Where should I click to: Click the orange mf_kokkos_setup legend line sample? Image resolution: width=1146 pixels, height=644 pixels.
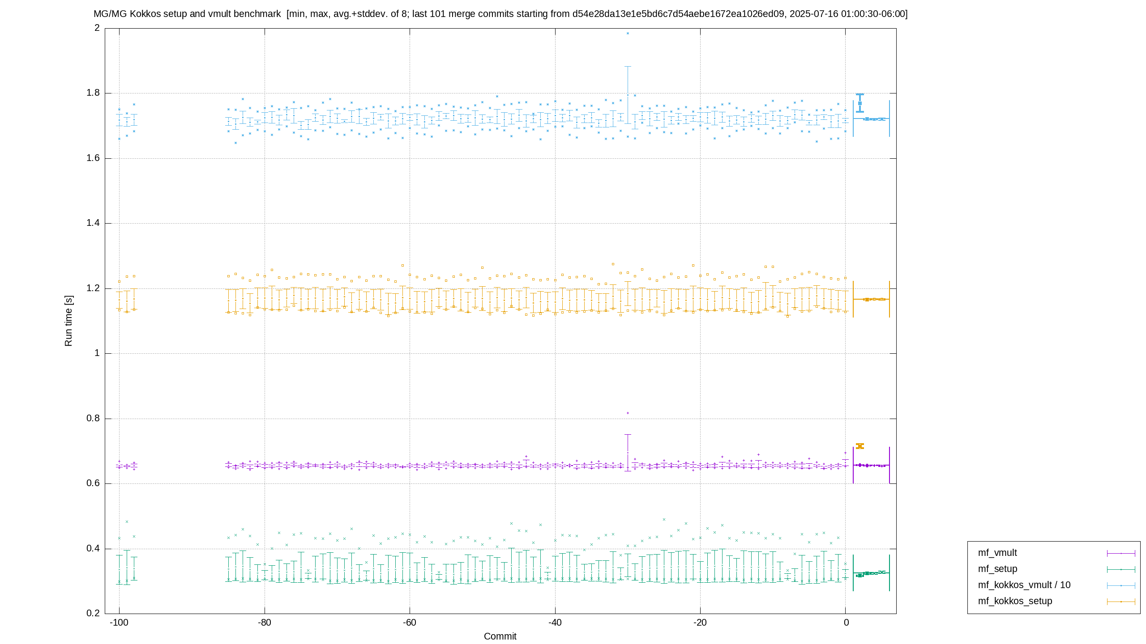click(x=1121, y=602)
